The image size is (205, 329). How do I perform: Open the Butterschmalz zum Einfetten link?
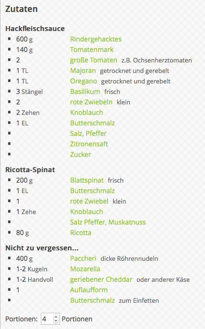point(92,301)
